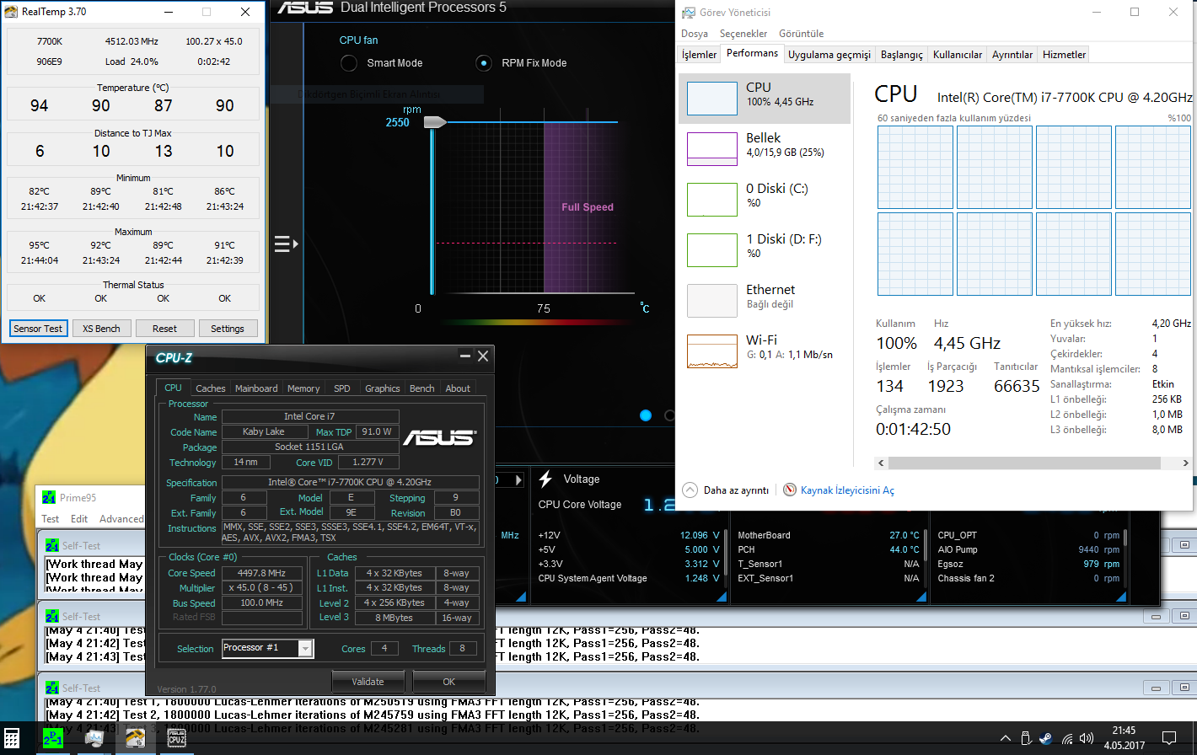1197x755 pixels.
Task: Click the Prime95 title bar icon
Action: (x=49, y=498)
